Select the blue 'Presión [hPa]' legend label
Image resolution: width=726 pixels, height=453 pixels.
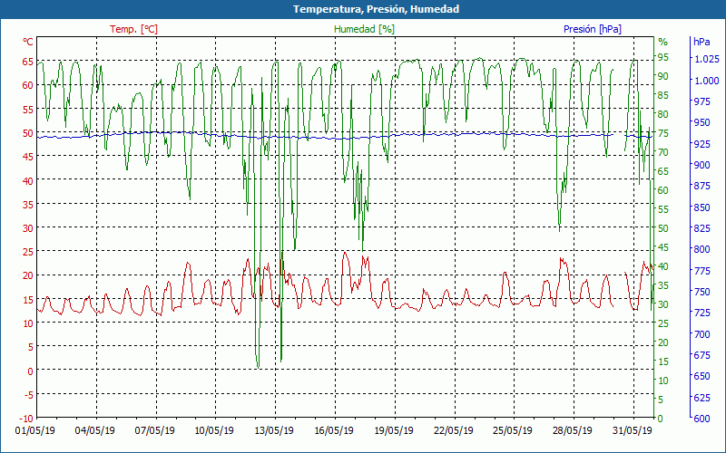click(593, 29)
